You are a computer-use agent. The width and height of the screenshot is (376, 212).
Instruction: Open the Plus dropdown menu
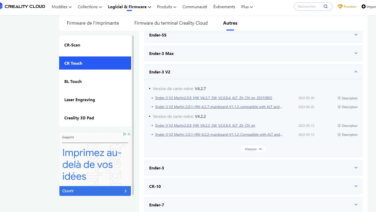(247, 7)
